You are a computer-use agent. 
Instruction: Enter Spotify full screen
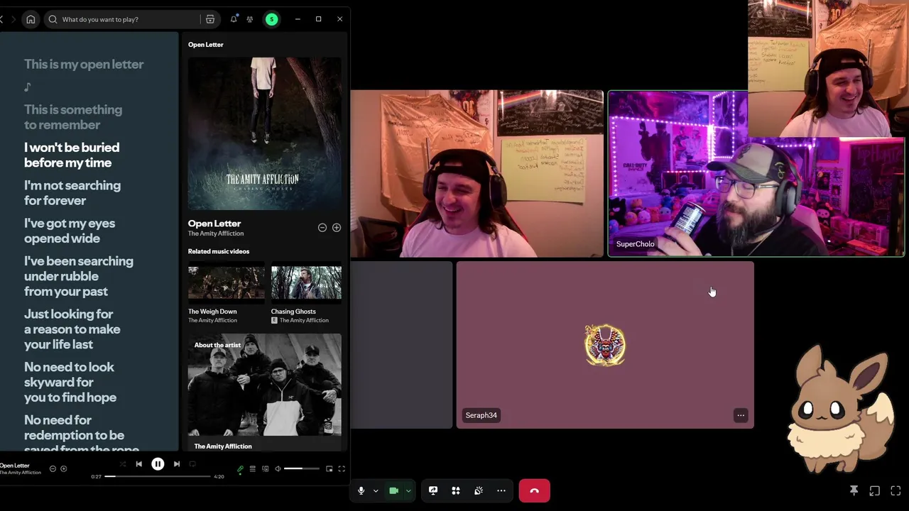[342, 469]
